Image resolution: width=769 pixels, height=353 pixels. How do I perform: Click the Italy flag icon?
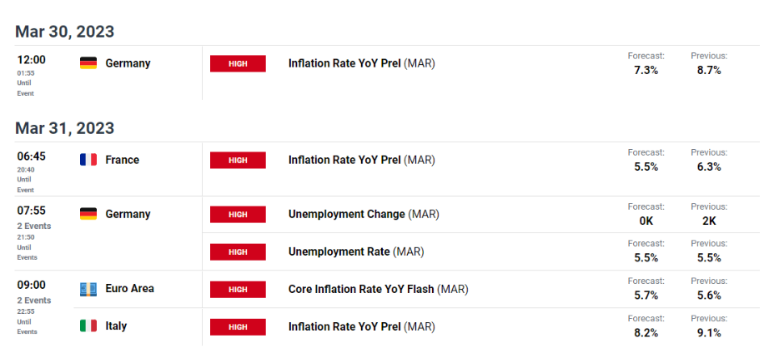click(x=88, y=326)
